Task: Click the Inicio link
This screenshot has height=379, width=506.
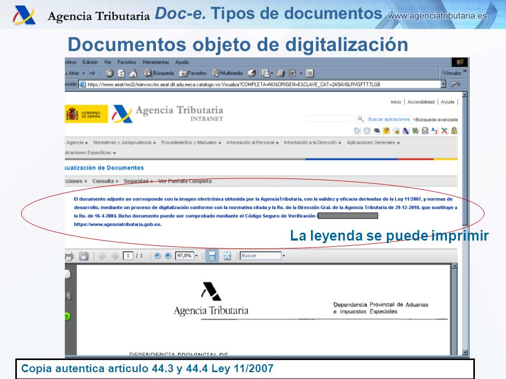Action: [396, 102]
